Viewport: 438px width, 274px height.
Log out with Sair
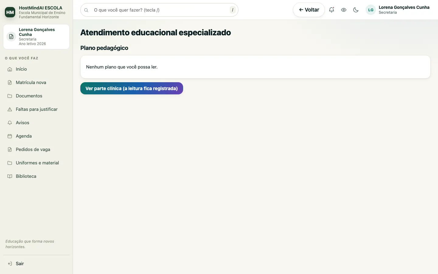(x=36, y=264)
